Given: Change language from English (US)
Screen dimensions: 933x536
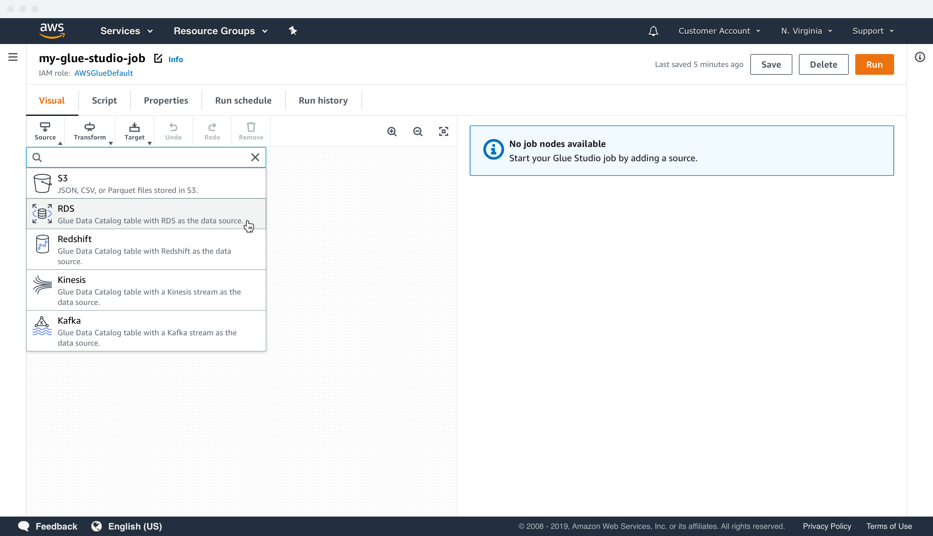Looking at the screenshot, I should coord(127,526).
